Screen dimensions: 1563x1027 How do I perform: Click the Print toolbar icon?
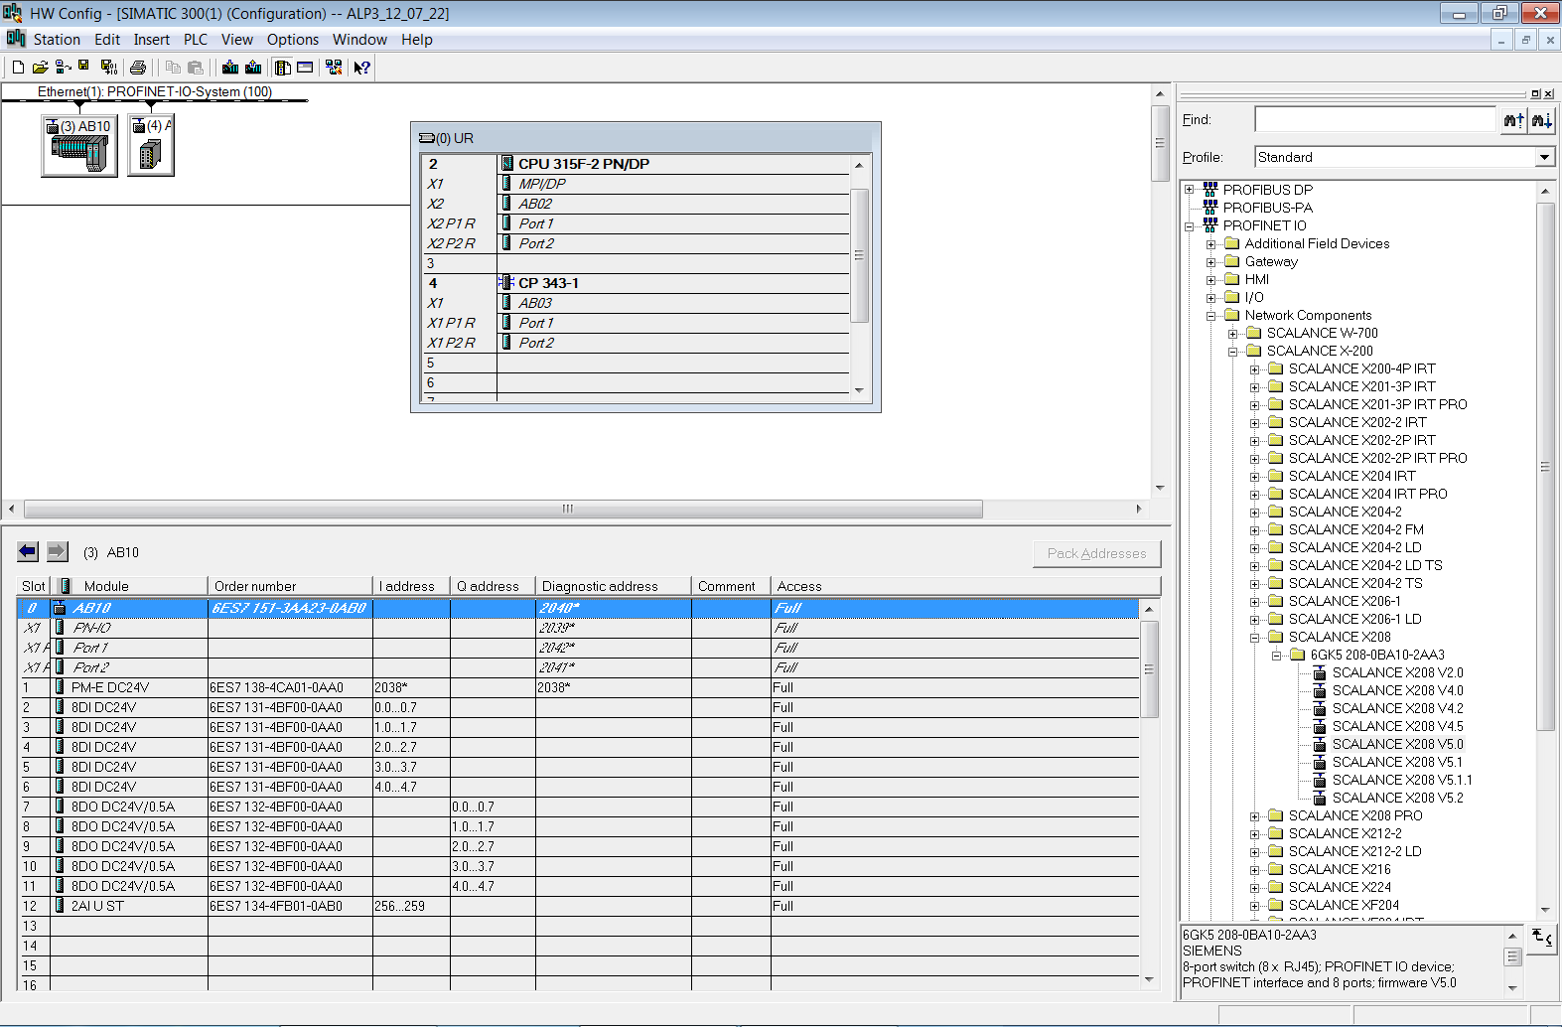pos(138,68)
